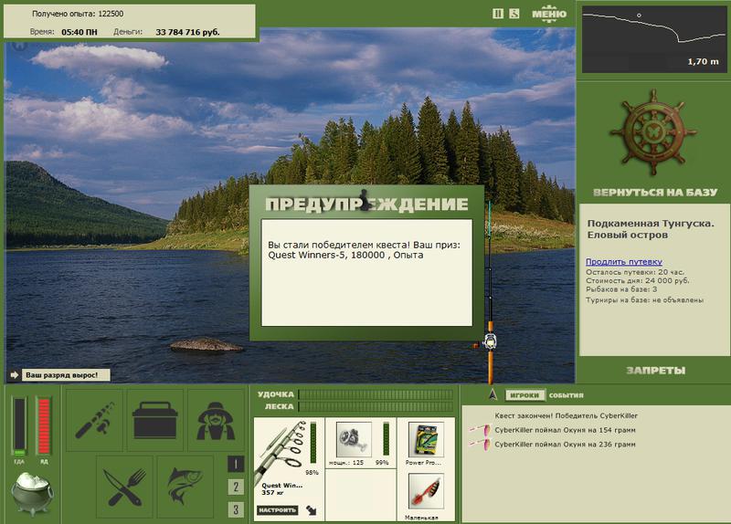
Task: Select tackle slot 1
Action: tap(236, 464)
